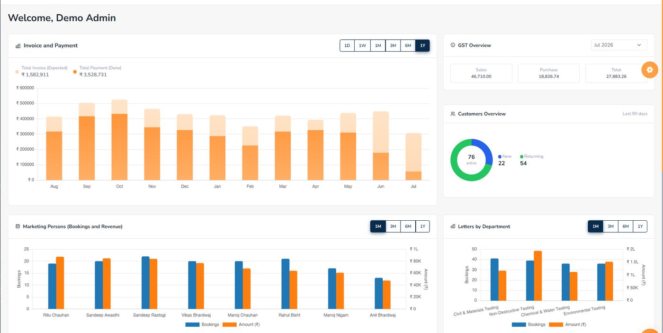Click the Manoj Chauhan axis label
The height and width of the screenshot is (333, 663).
242,315
